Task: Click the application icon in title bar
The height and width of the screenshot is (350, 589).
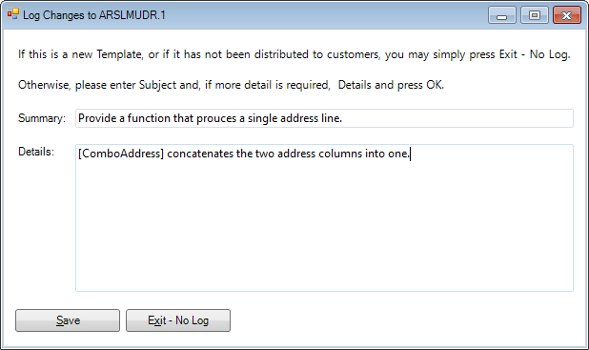Action: (12, 13)
